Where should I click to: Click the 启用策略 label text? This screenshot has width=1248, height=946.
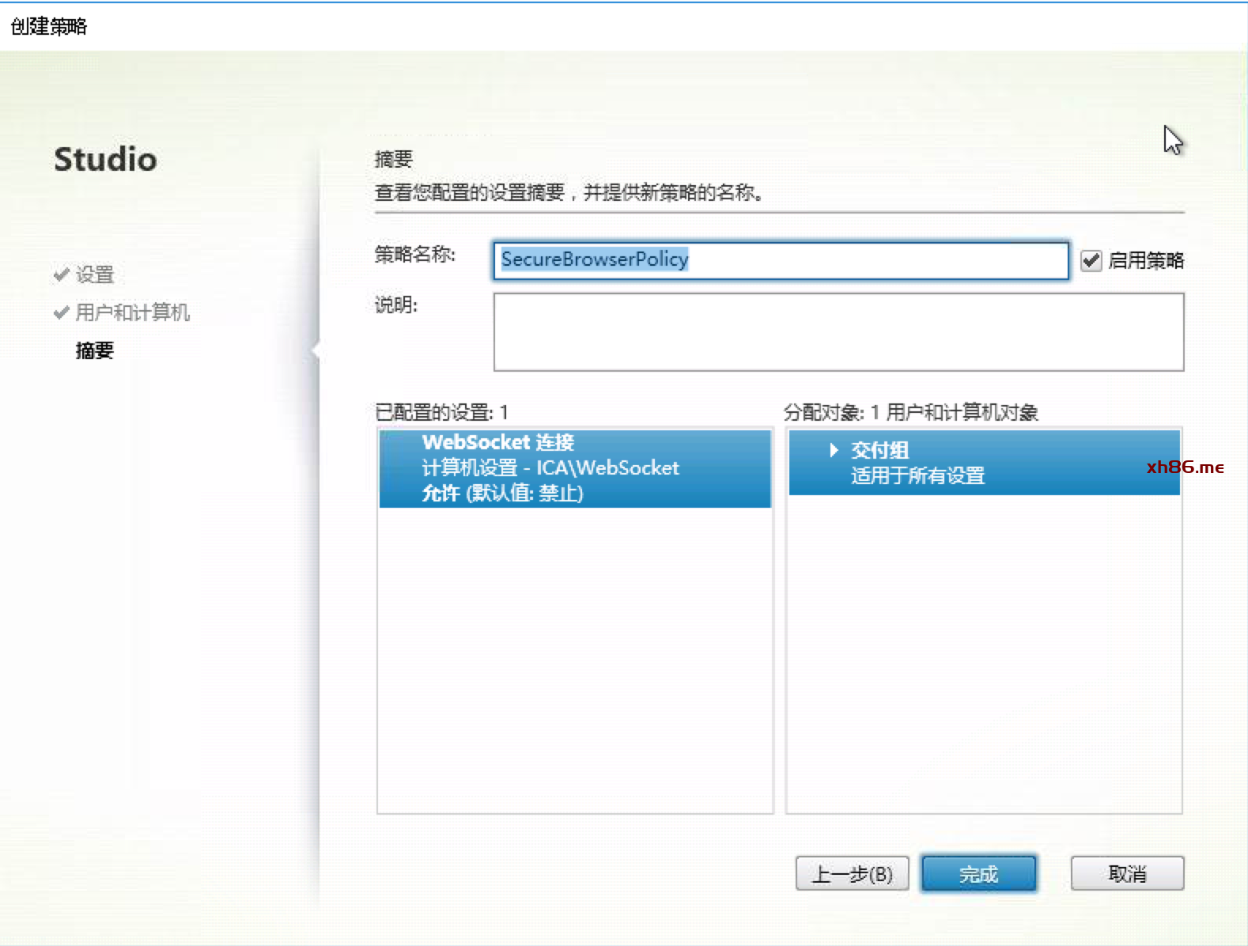(x=1145, y=260)
